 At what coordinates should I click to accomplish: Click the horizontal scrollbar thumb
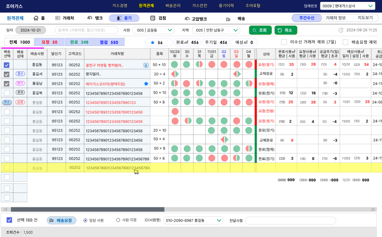[x=87, y=210]
